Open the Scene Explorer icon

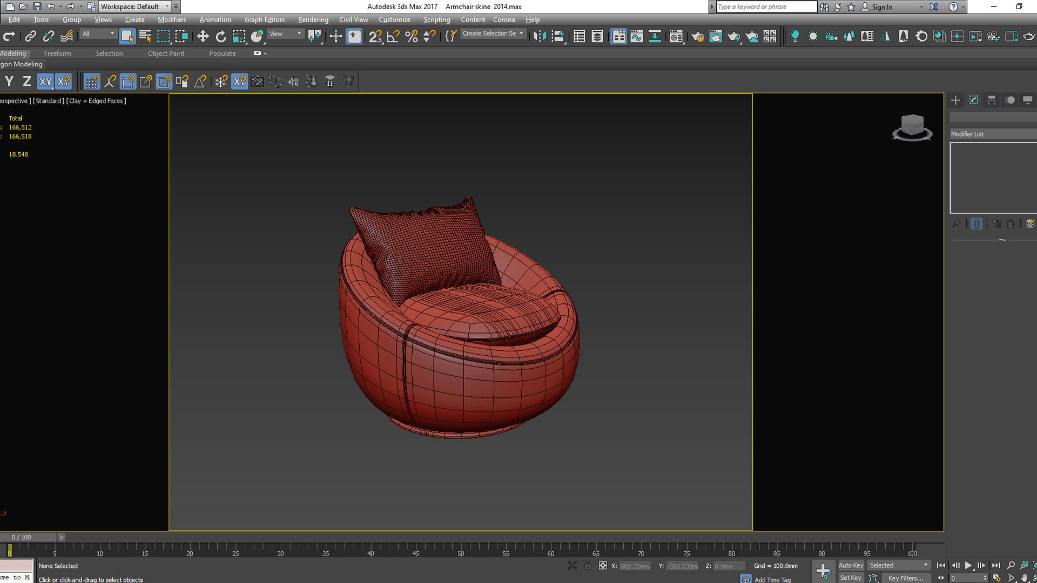point(579,36)
